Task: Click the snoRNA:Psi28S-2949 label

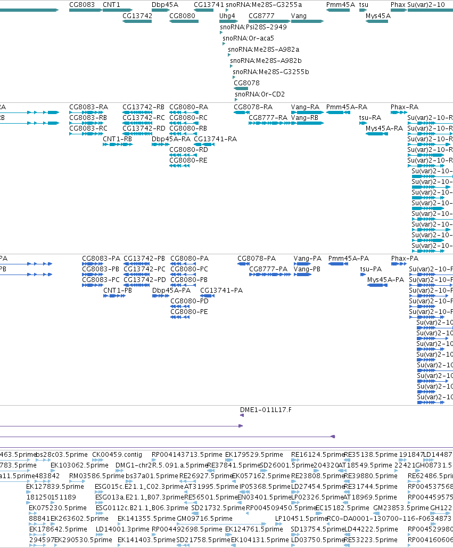Action: (253, 27)
